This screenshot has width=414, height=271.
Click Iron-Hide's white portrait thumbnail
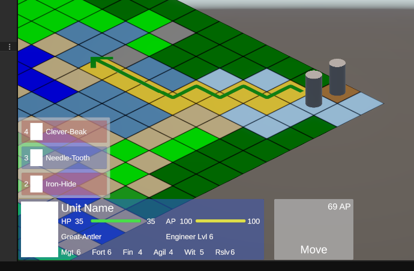coord(37,184)
